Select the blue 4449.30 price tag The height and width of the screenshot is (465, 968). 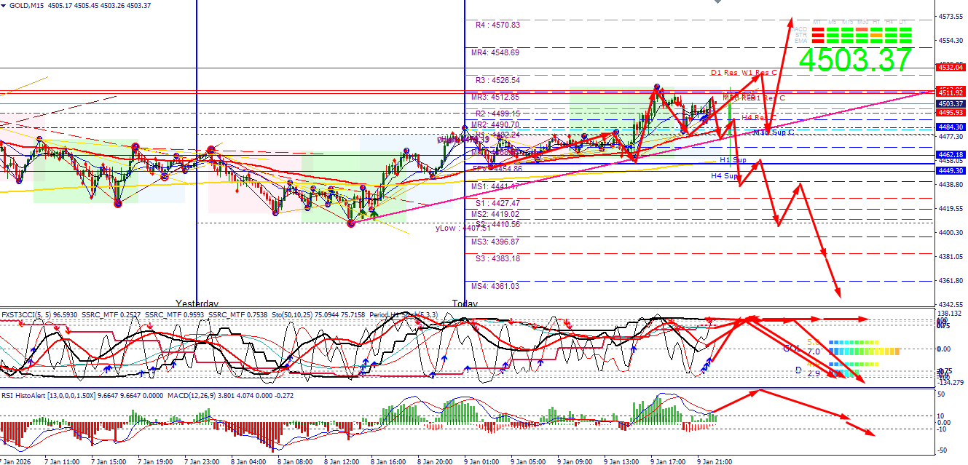click(952, 170)
